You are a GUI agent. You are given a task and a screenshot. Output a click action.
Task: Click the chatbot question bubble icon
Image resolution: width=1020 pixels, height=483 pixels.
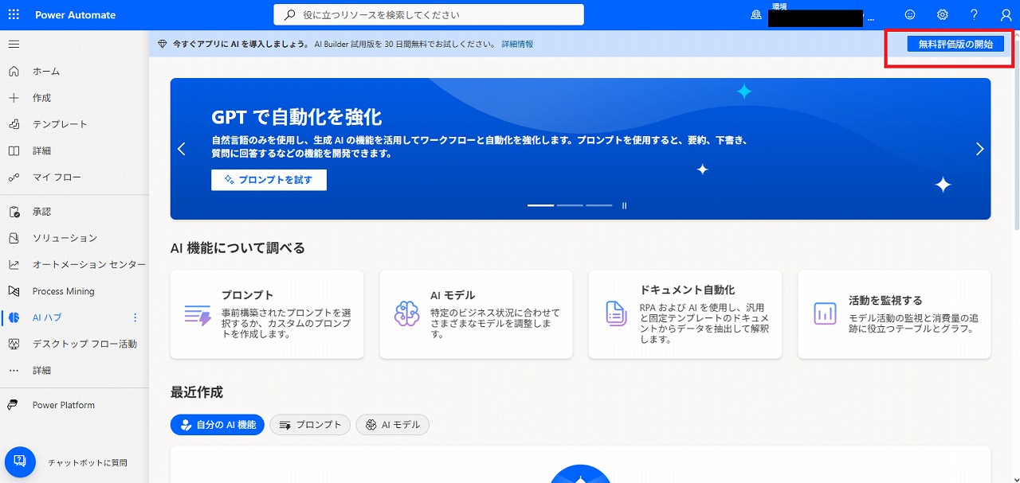[x=20, y=462]
